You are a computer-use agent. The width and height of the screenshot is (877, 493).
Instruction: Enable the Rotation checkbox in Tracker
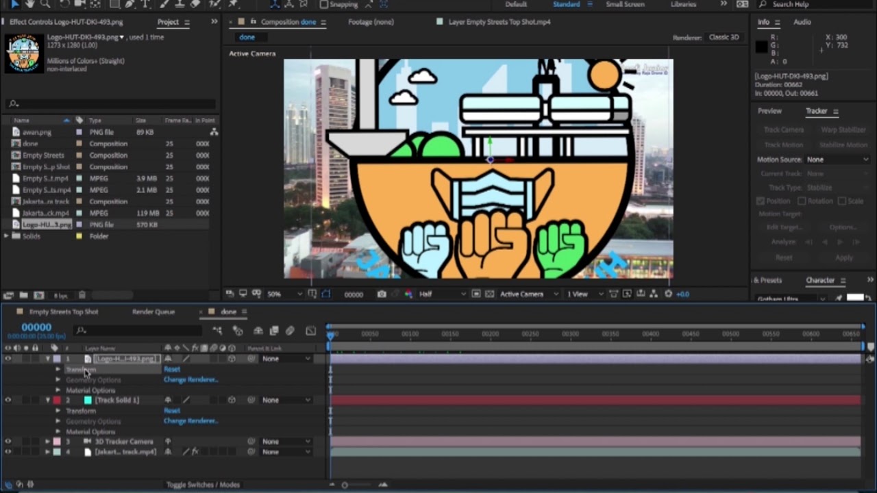click(802, 201)
